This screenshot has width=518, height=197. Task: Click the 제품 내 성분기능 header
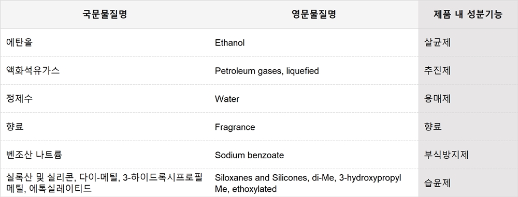[468, 14]
